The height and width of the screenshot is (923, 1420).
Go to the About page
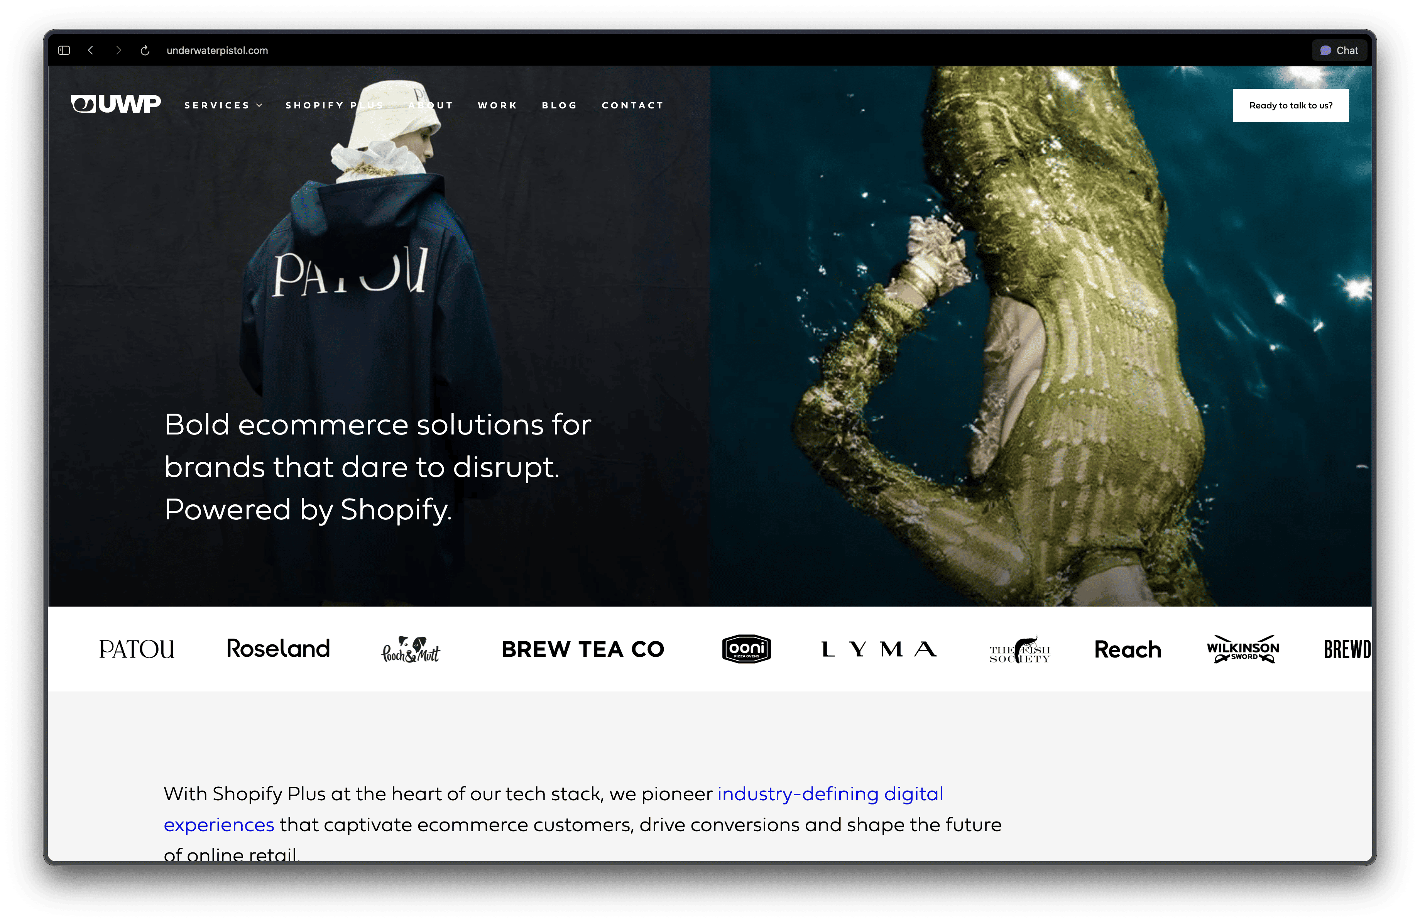431,106
